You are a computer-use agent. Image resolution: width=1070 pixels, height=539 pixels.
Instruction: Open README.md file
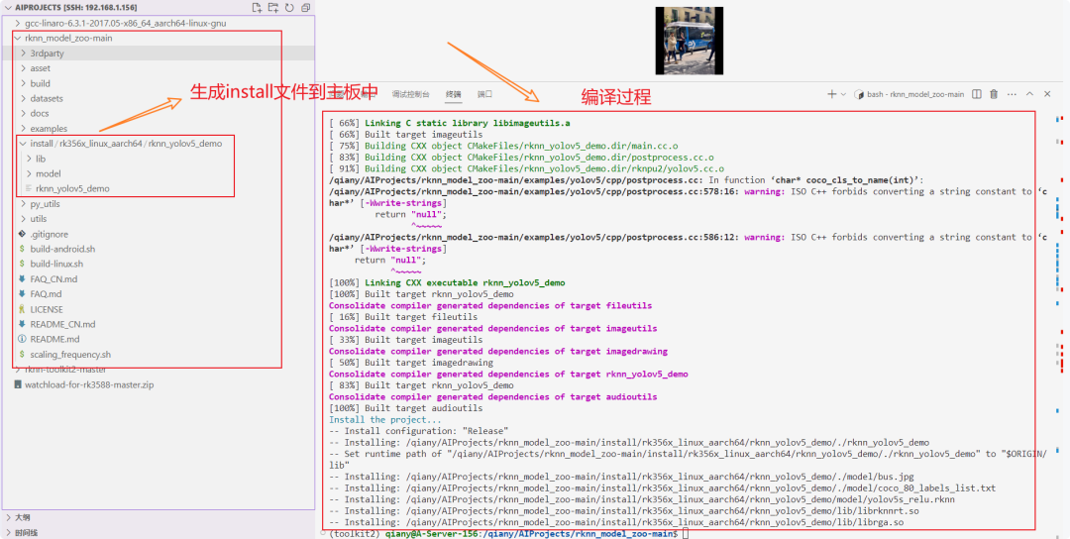(x=54, y=339)
